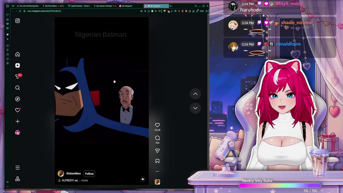The width and height of the screenshot is (343, 193).
Task: Open profile avatar in Instagram sidebar
Action: [17, 133]
